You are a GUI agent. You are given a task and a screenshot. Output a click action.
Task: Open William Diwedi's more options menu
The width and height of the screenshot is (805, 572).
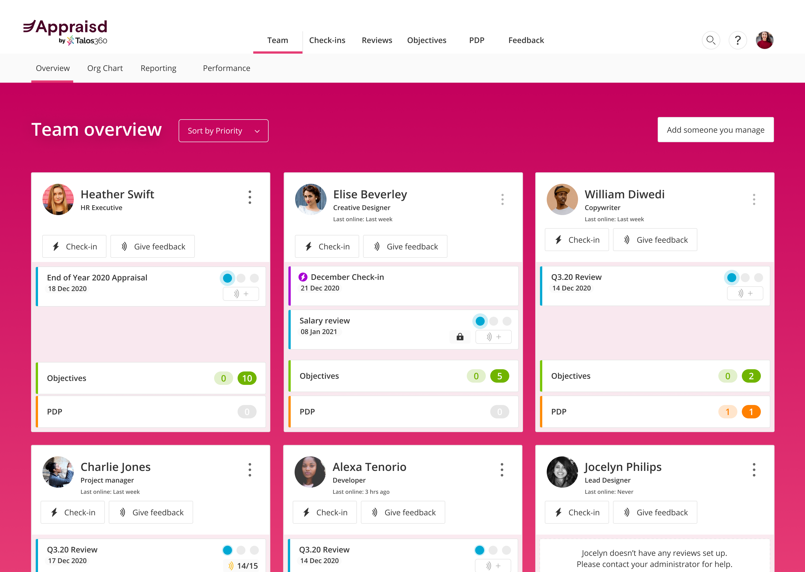point(754,199)
